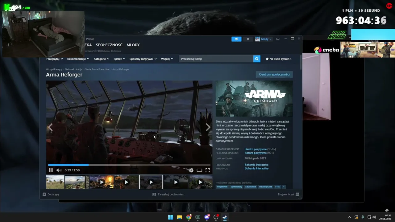
Task: Click the Steam icon in the taskbar
Action: coord(225,217)
